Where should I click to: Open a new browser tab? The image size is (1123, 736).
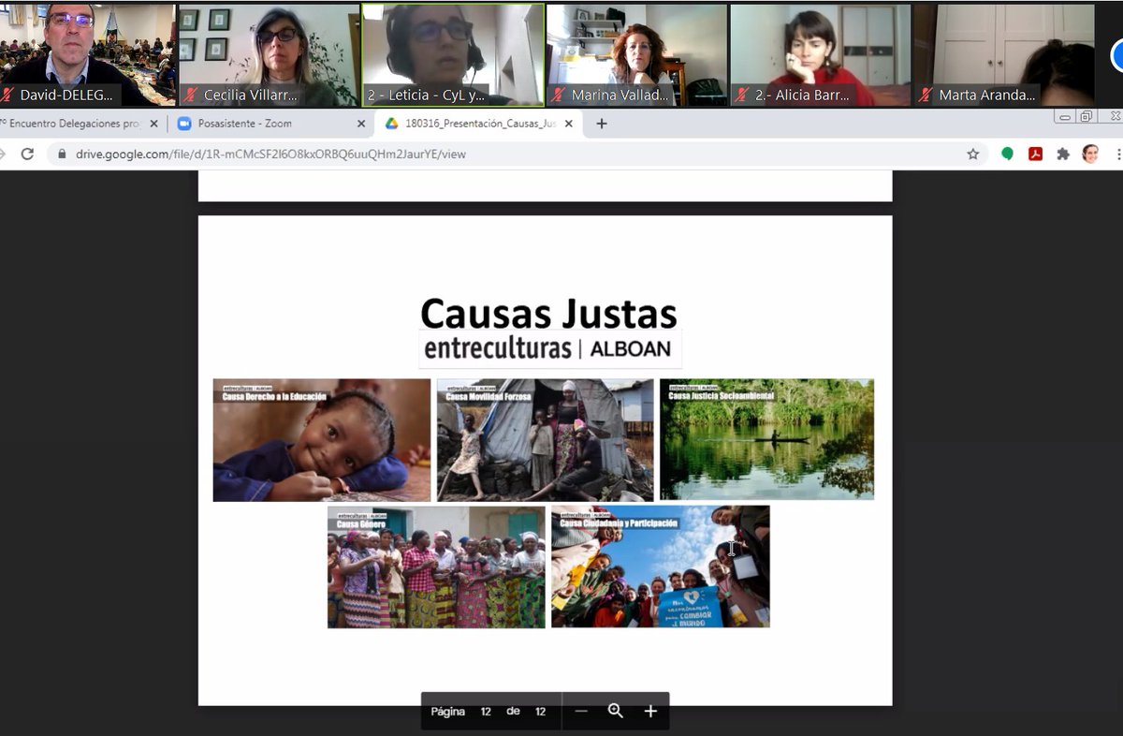click(602, 123)
